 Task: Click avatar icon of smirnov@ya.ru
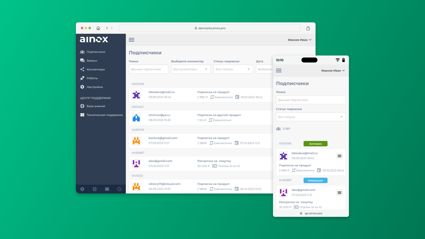(136, 118)
